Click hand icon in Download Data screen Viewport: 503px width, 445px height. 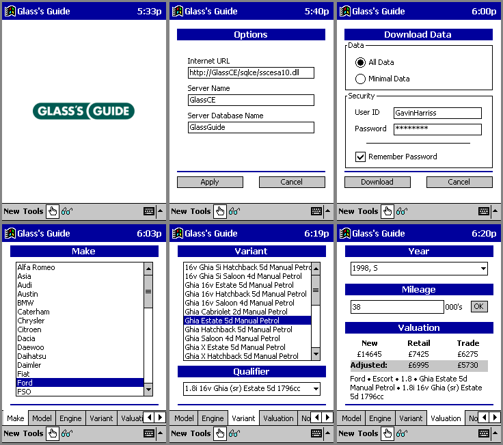(388, 211)
